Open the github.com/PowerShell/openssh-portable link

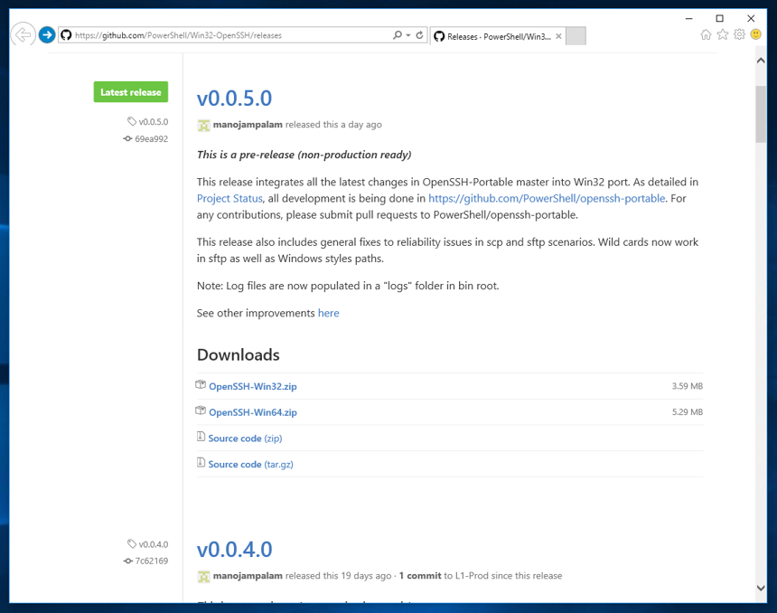(547, 198)
